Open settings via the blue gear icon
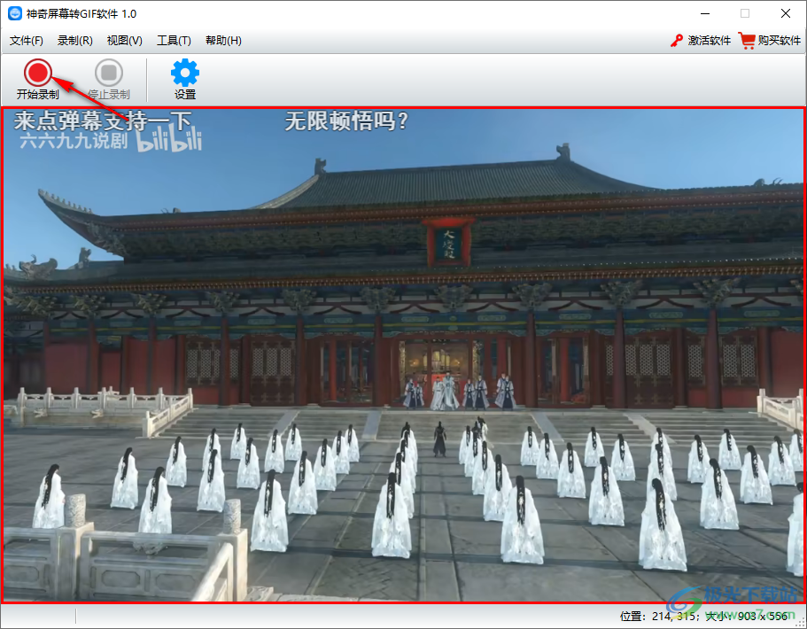 tap(185, 79)
